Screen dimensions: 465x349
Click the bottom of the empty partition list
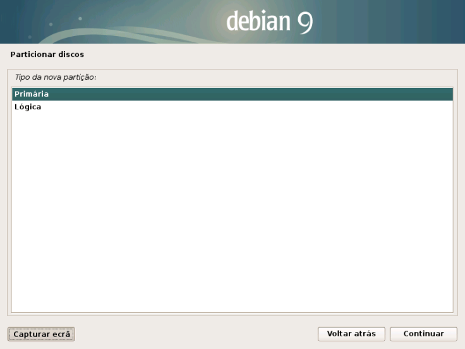(x=232, y=303)
